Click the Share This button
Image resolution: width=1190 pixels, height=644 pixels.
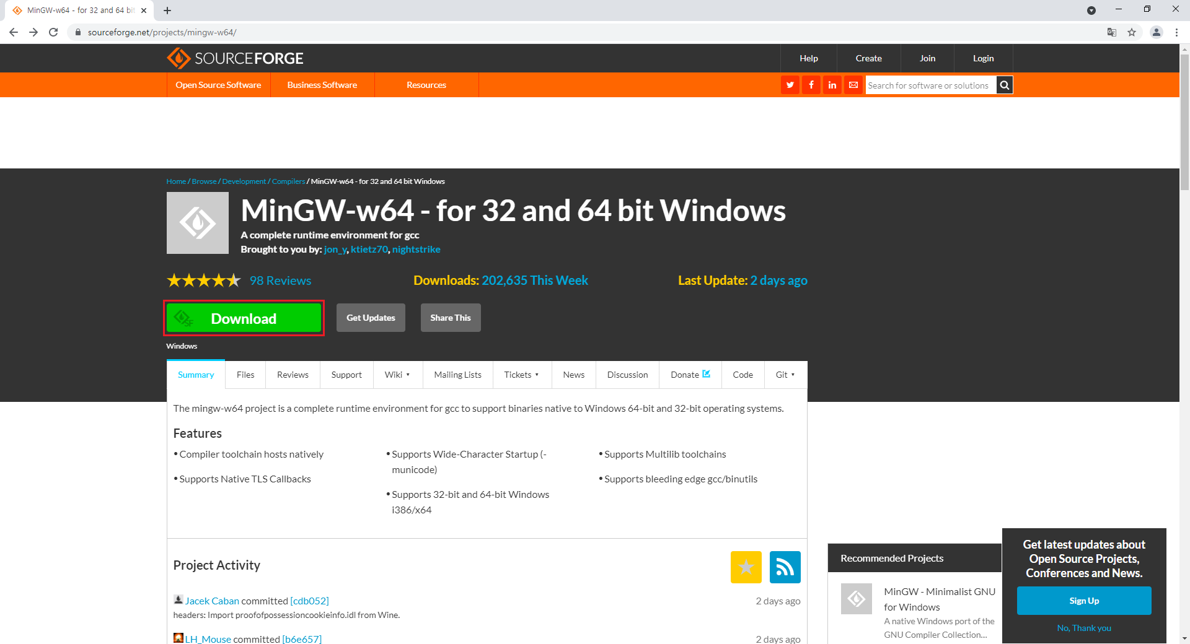point(451,318)
